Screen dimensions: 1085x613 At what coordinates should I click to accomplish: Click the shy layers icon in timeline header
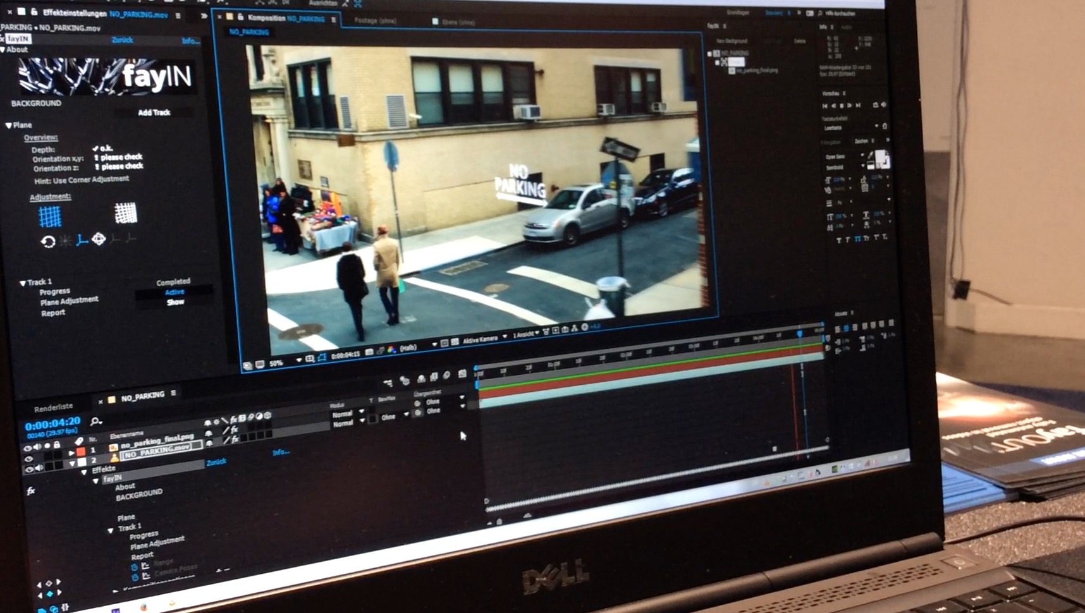(x=422, y=378)
